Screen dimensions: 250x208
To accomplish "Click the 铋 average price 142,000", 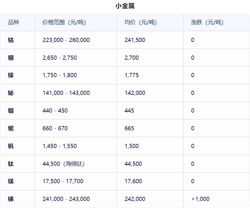I will (135, 93).
